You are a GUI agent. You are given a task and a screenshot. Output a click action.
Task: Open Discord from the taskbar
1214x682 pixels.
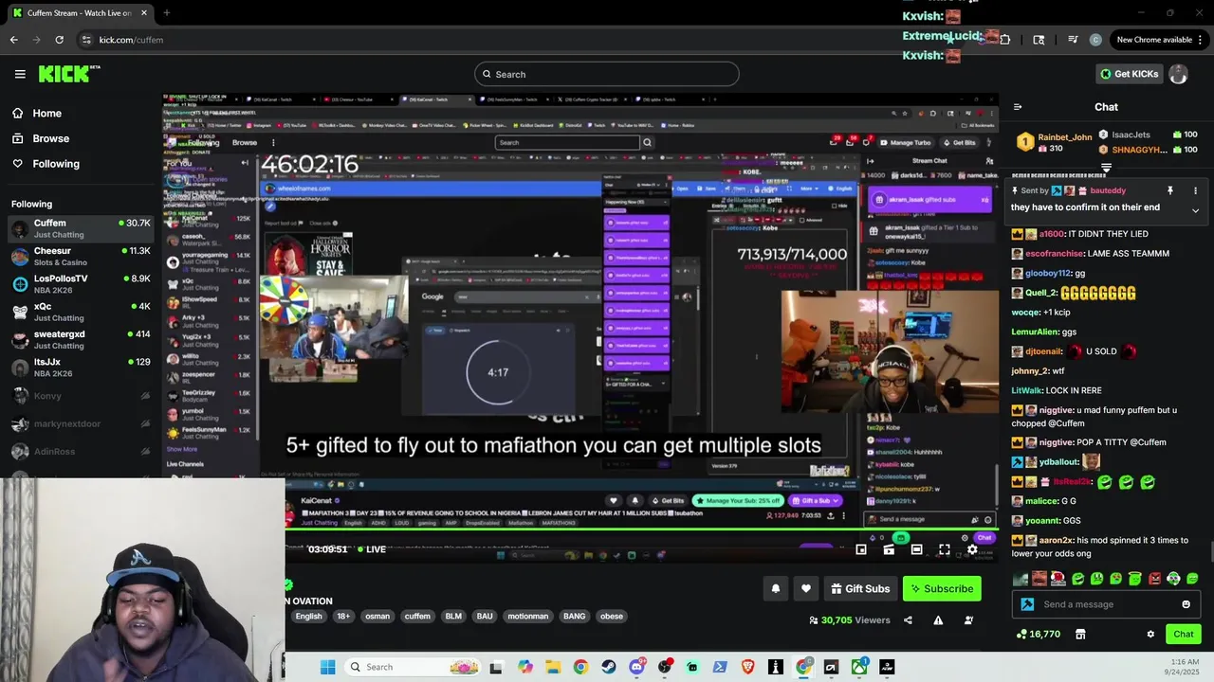(636, 667)
